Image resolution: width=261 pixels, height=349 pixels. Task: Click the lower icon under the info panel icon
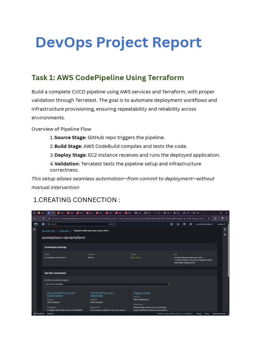coord(225,234)
